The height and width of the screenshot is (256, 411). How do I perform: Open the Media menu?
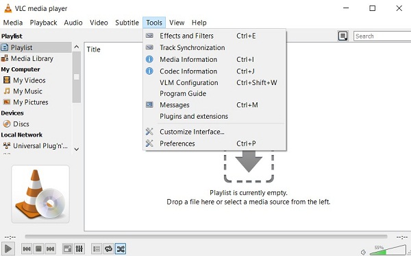[13, 23]
